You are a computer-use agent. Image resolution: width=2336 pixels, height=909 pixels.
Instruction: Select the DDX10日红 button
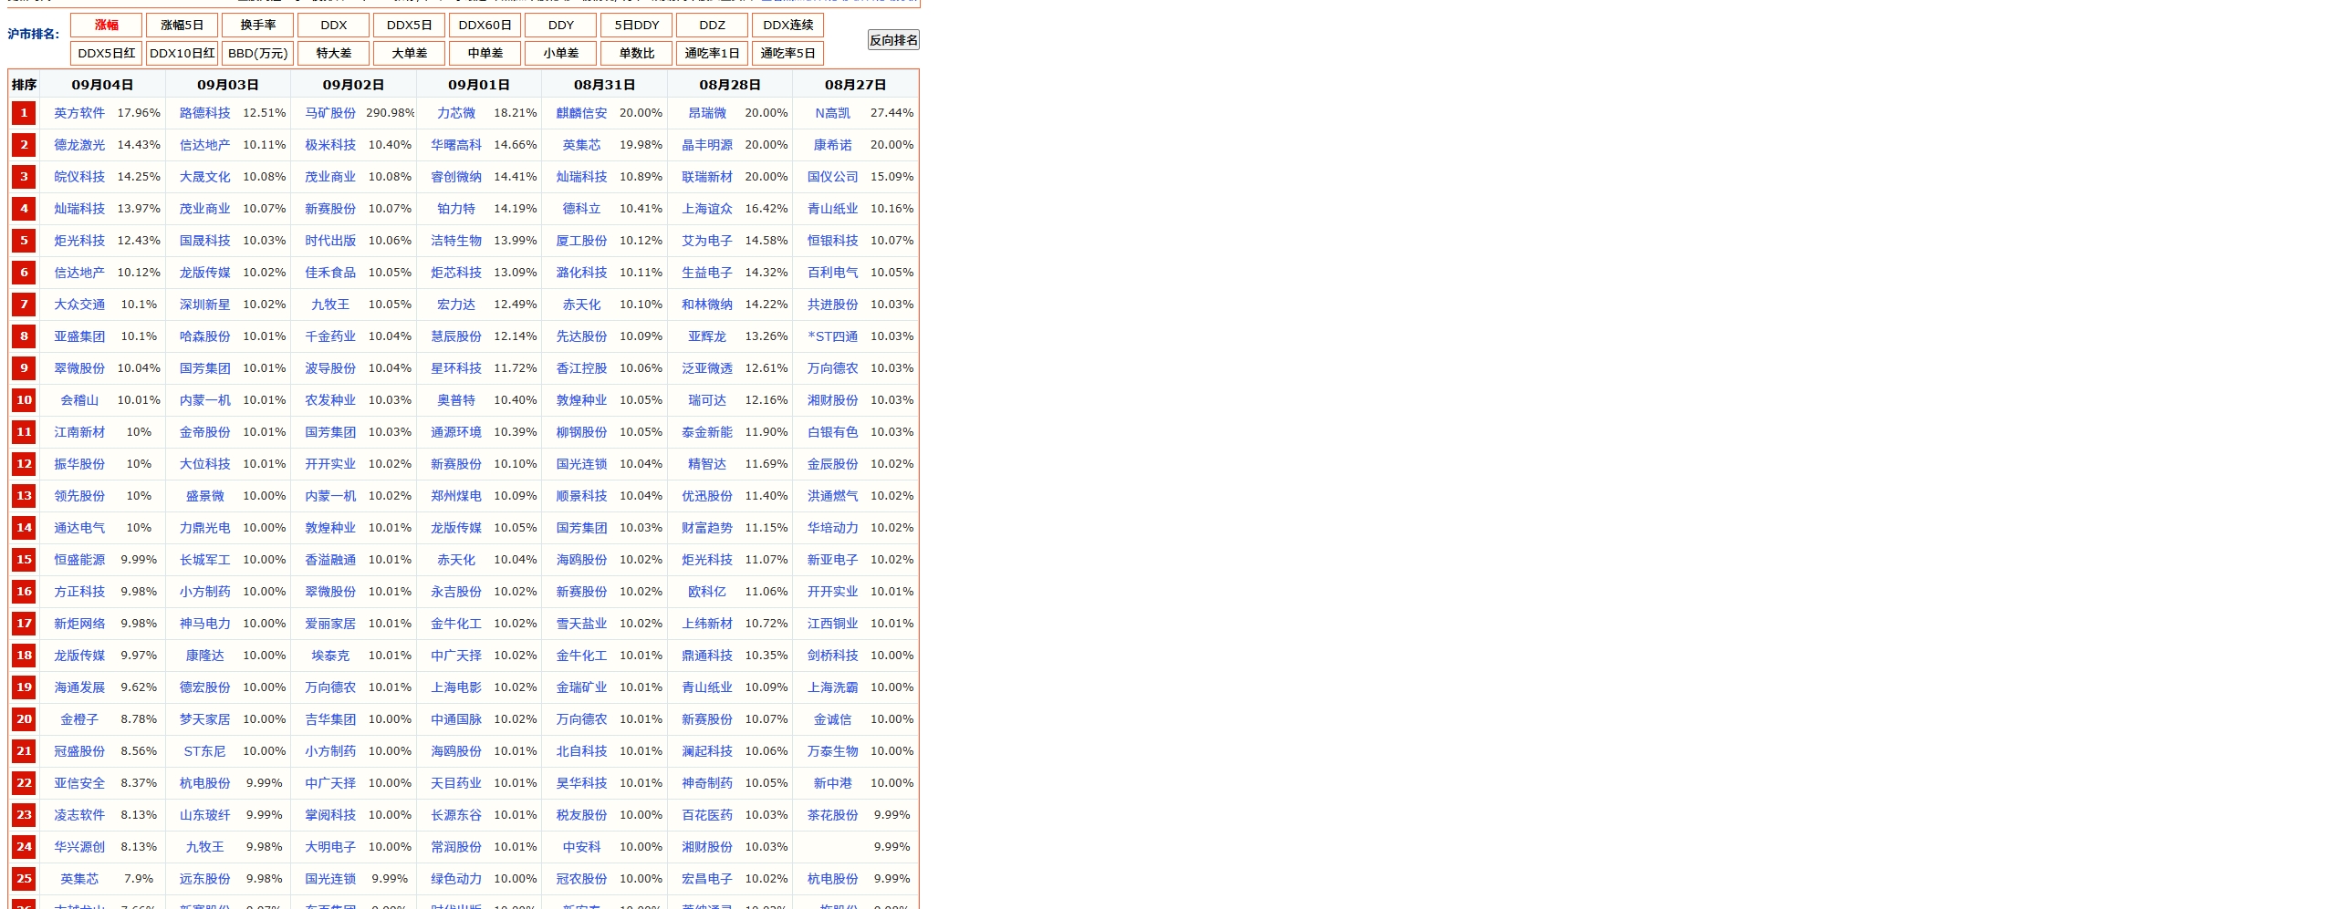(182, 54)
